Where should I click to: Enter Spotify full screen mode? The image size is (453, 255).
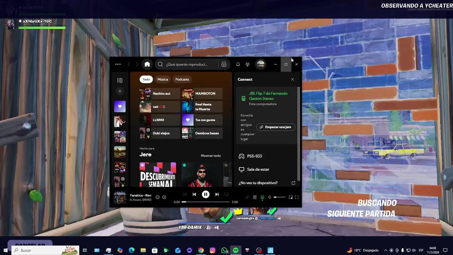click(x=297, y=197)
